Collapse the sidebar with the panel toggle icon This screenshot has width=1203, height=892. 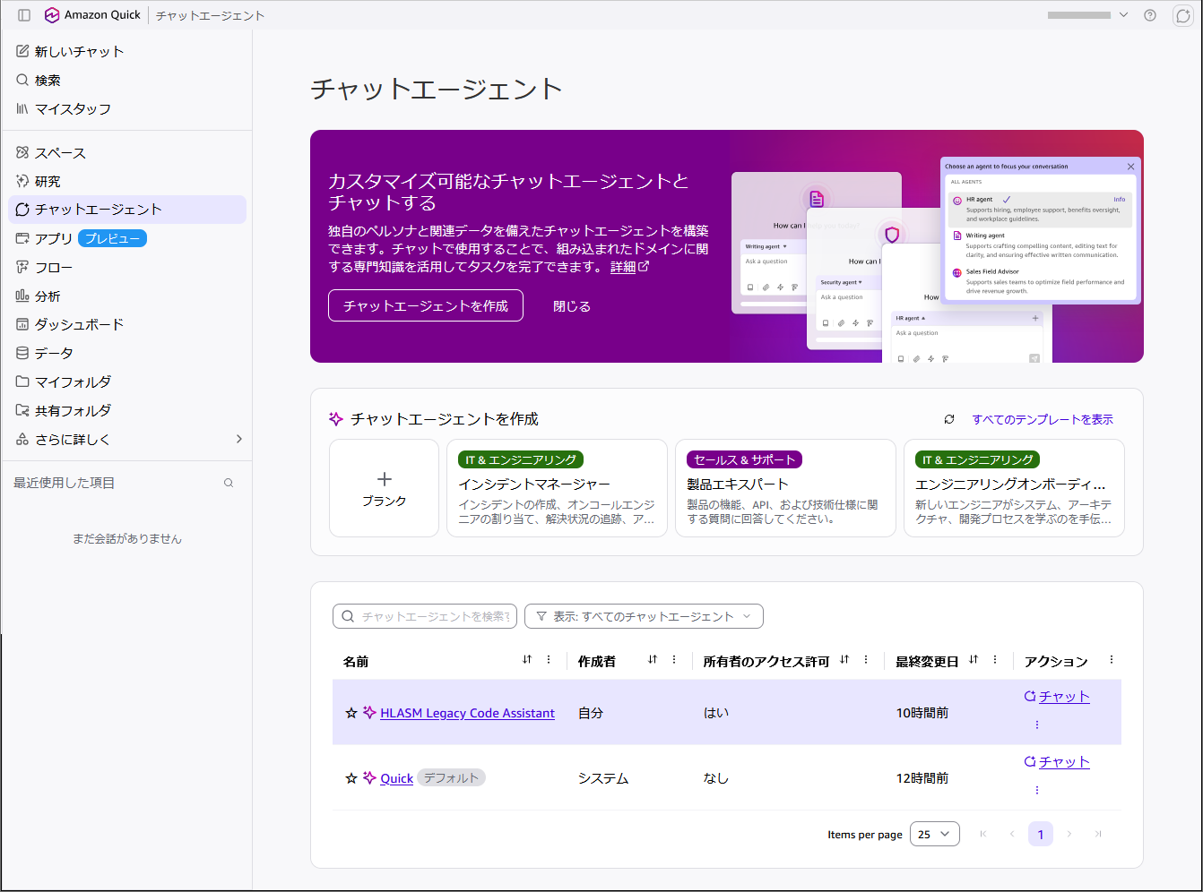pyautogui.click(x=24, y=15)
